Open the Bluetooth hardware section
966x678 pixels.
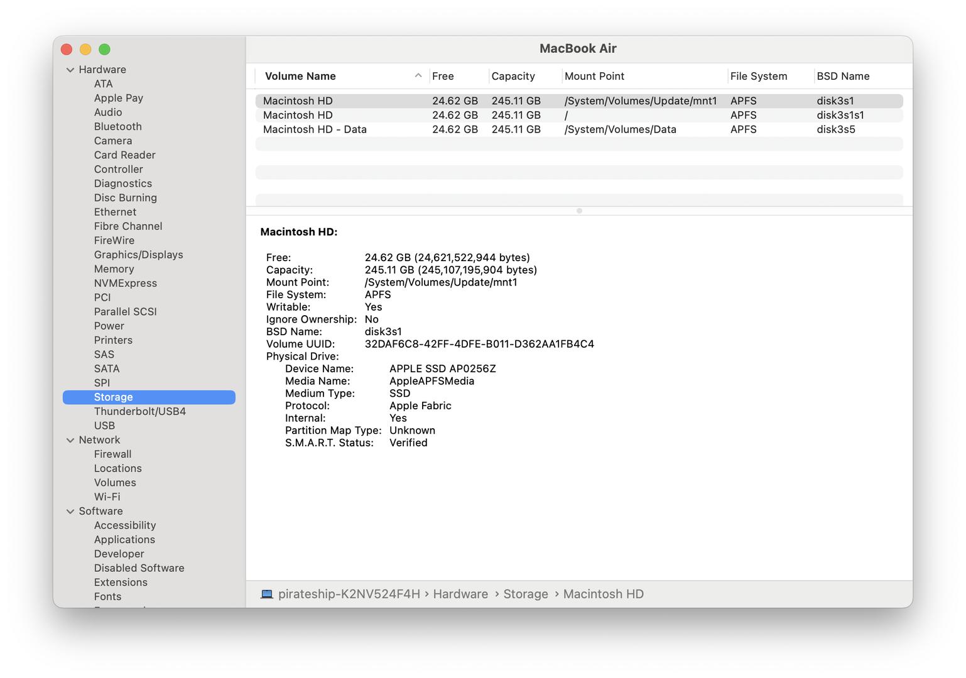tap(118, 127)
